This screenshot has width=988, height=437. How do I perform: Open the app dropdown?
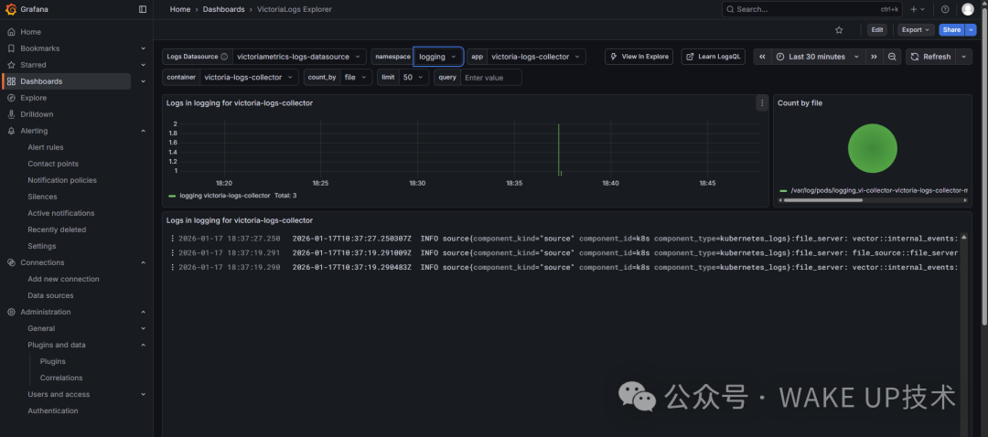536,57
